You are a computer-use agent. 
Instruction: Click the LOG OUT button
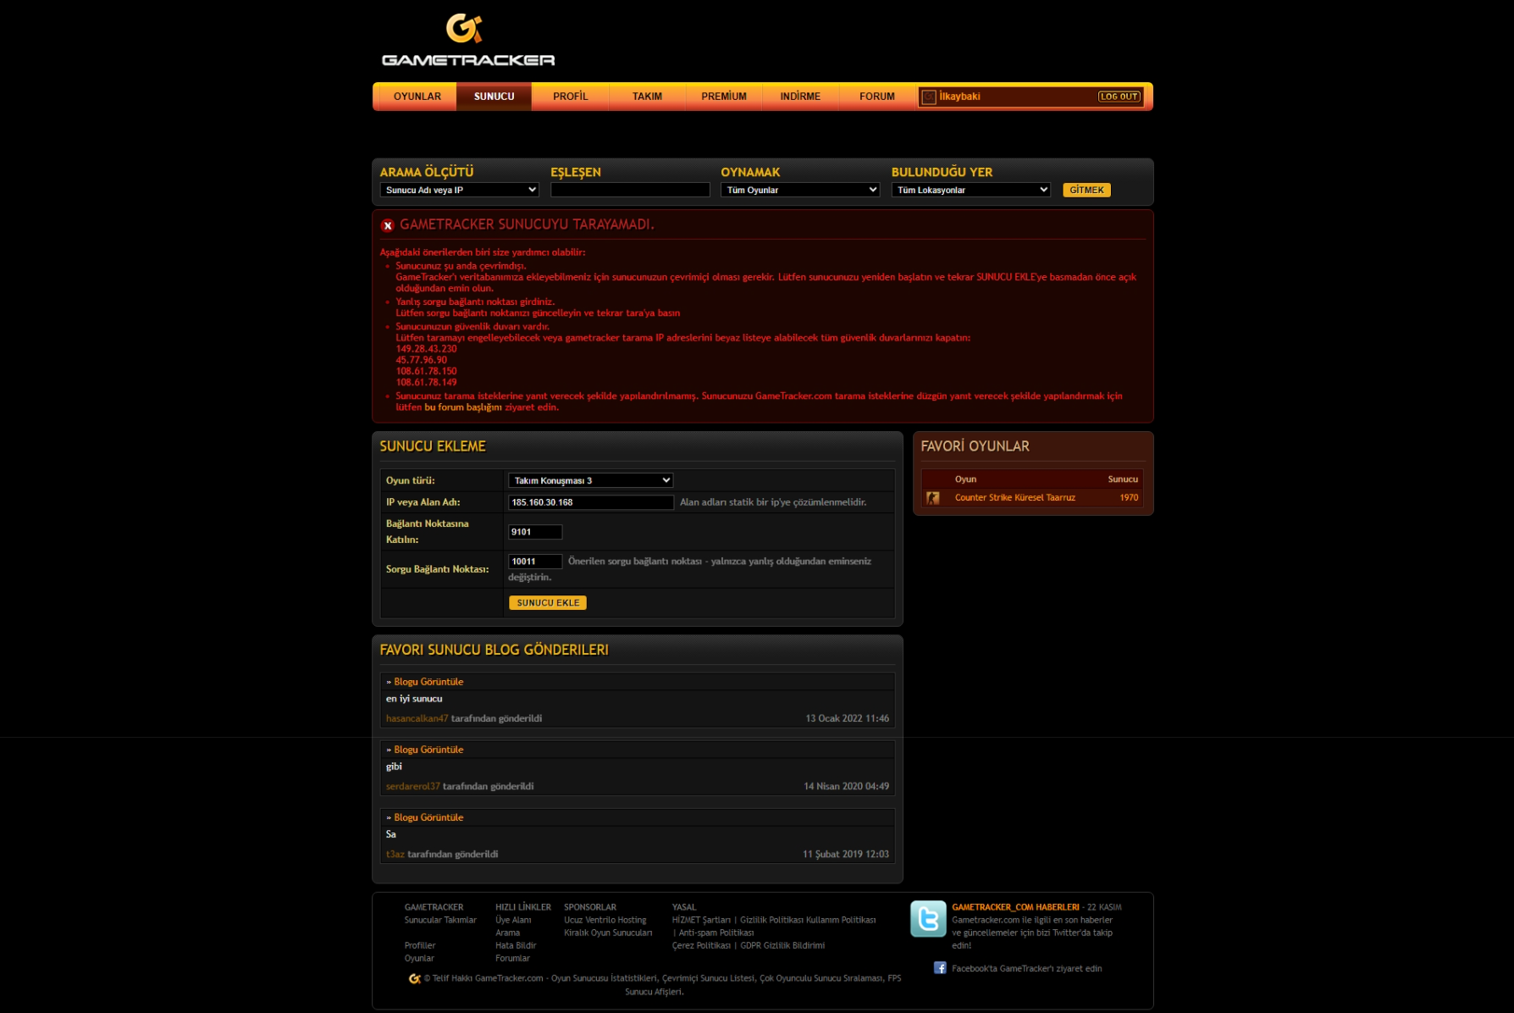tap(1119, 97)
